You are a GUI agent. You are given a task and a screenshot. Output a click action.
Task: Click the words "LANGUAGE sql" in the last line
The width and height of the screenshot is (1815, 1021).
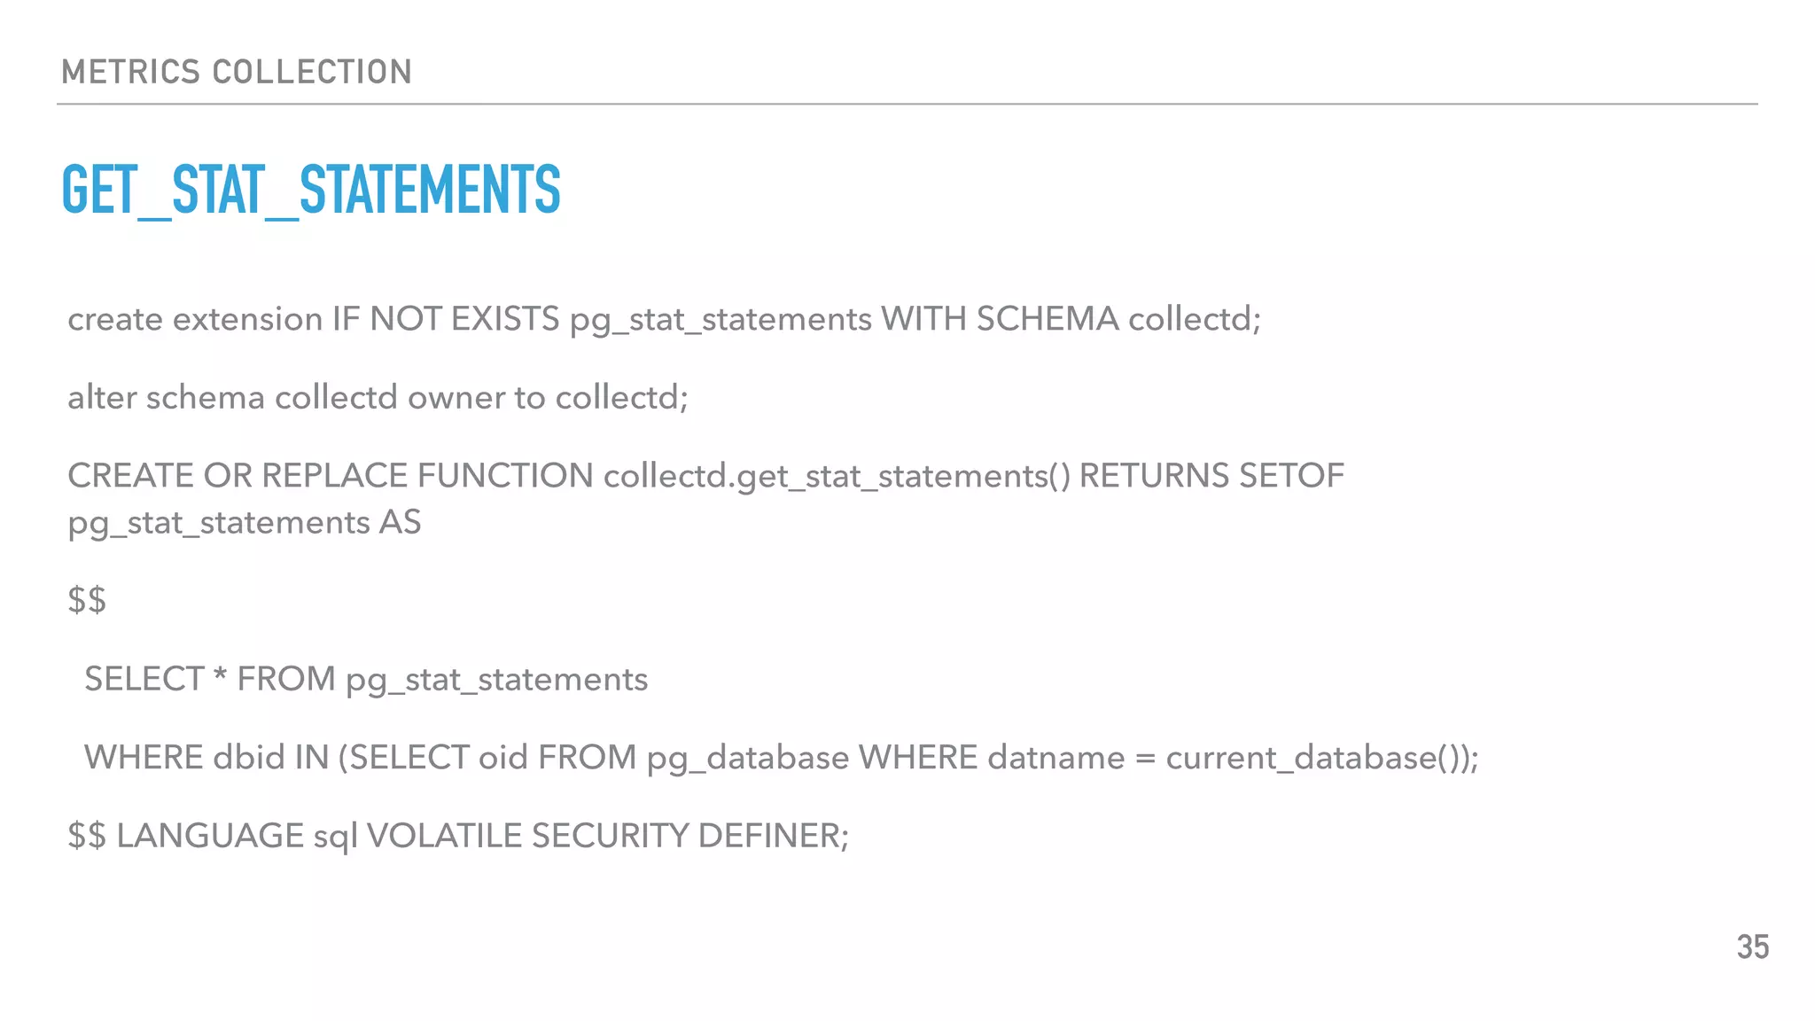point(237,836)
